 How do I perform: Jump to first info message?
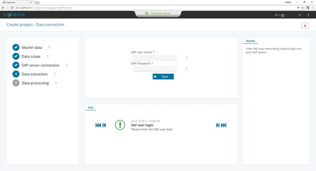(x=98, y=125)
